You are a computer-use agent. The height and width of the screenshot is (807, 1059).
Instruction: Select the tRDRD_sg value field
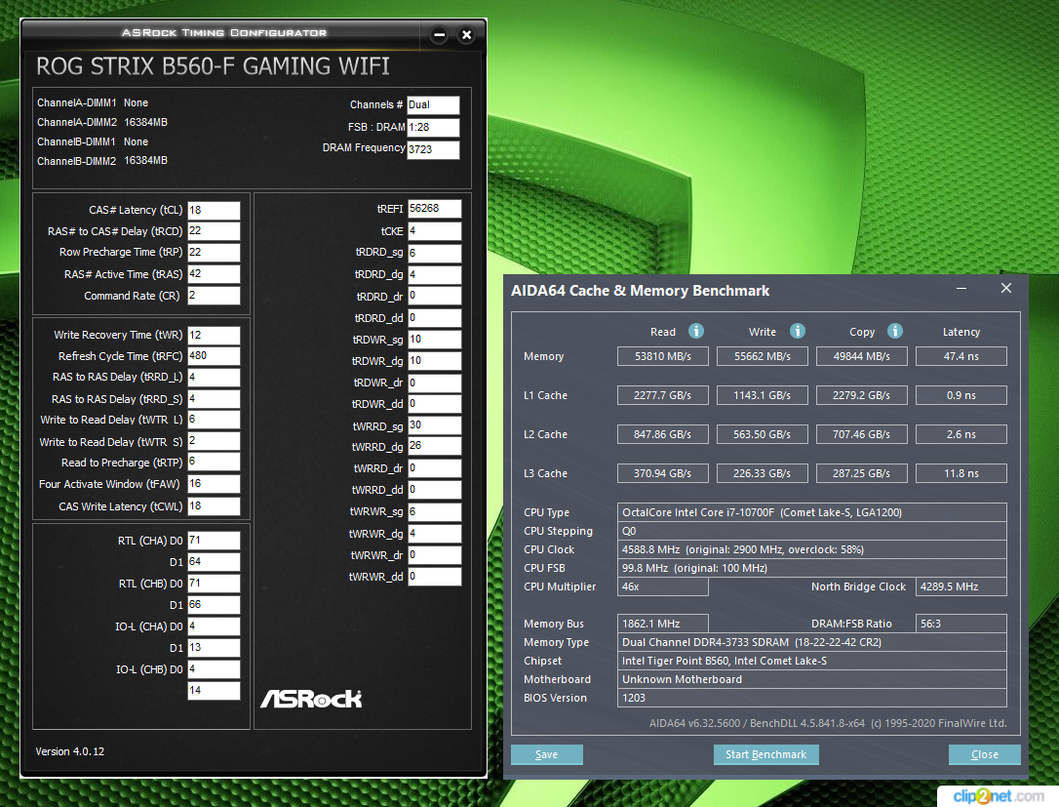pyautogui.click(x=434, y=253)
